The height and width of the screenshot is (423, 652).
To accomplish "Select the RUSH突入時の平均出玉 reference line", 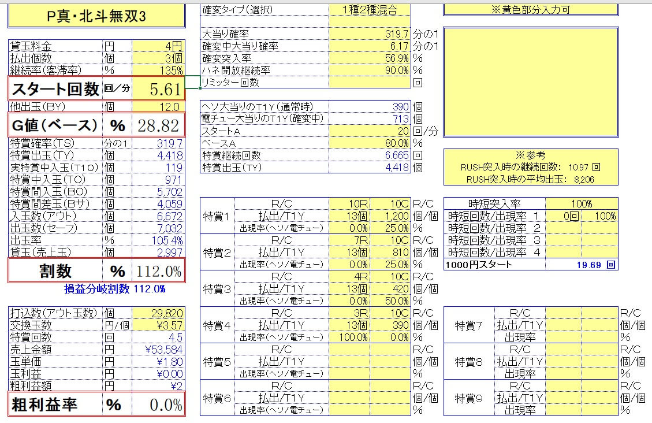I will pos(530,179).
